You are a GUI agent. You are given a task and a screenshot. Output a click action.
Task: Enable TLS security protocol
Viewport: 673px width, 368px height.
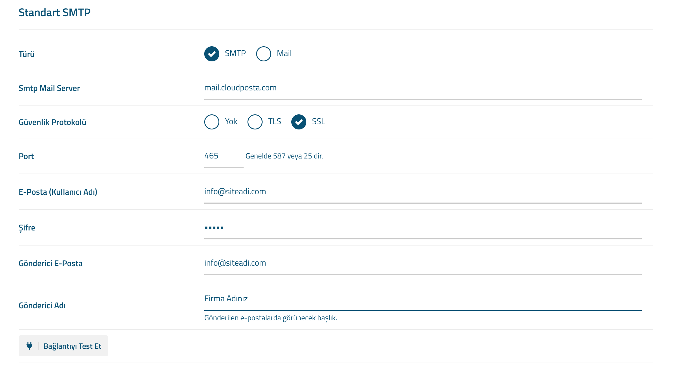(x=254, y=122)
